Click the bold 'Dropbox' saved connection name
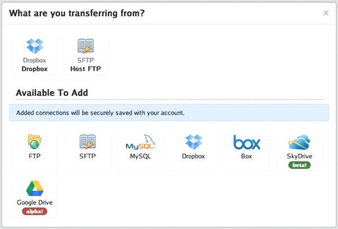This screenshot has width=338, height=229. point(34,69)
